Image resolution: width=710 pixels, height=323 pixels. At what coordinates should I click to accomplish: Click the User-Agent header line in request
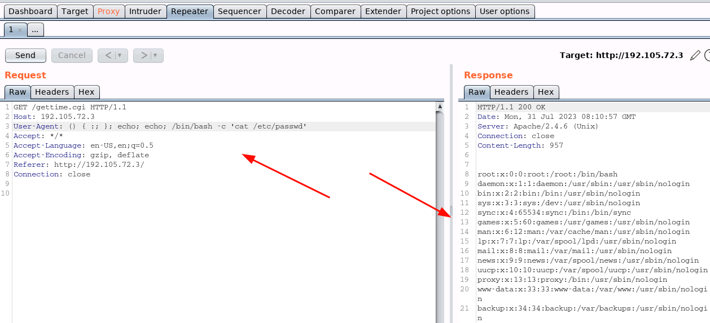click(x=160, y=126)
